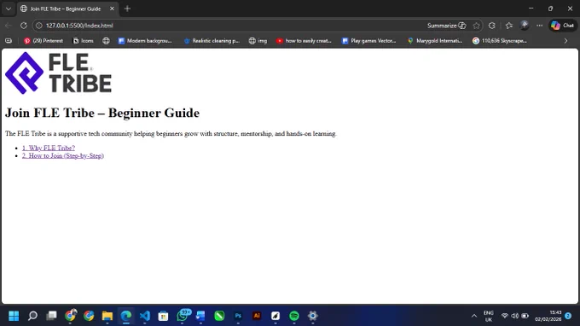Go back using the back arrow
Image resolution: width=580 pixels, height=326 pixels.
point(9,26)
